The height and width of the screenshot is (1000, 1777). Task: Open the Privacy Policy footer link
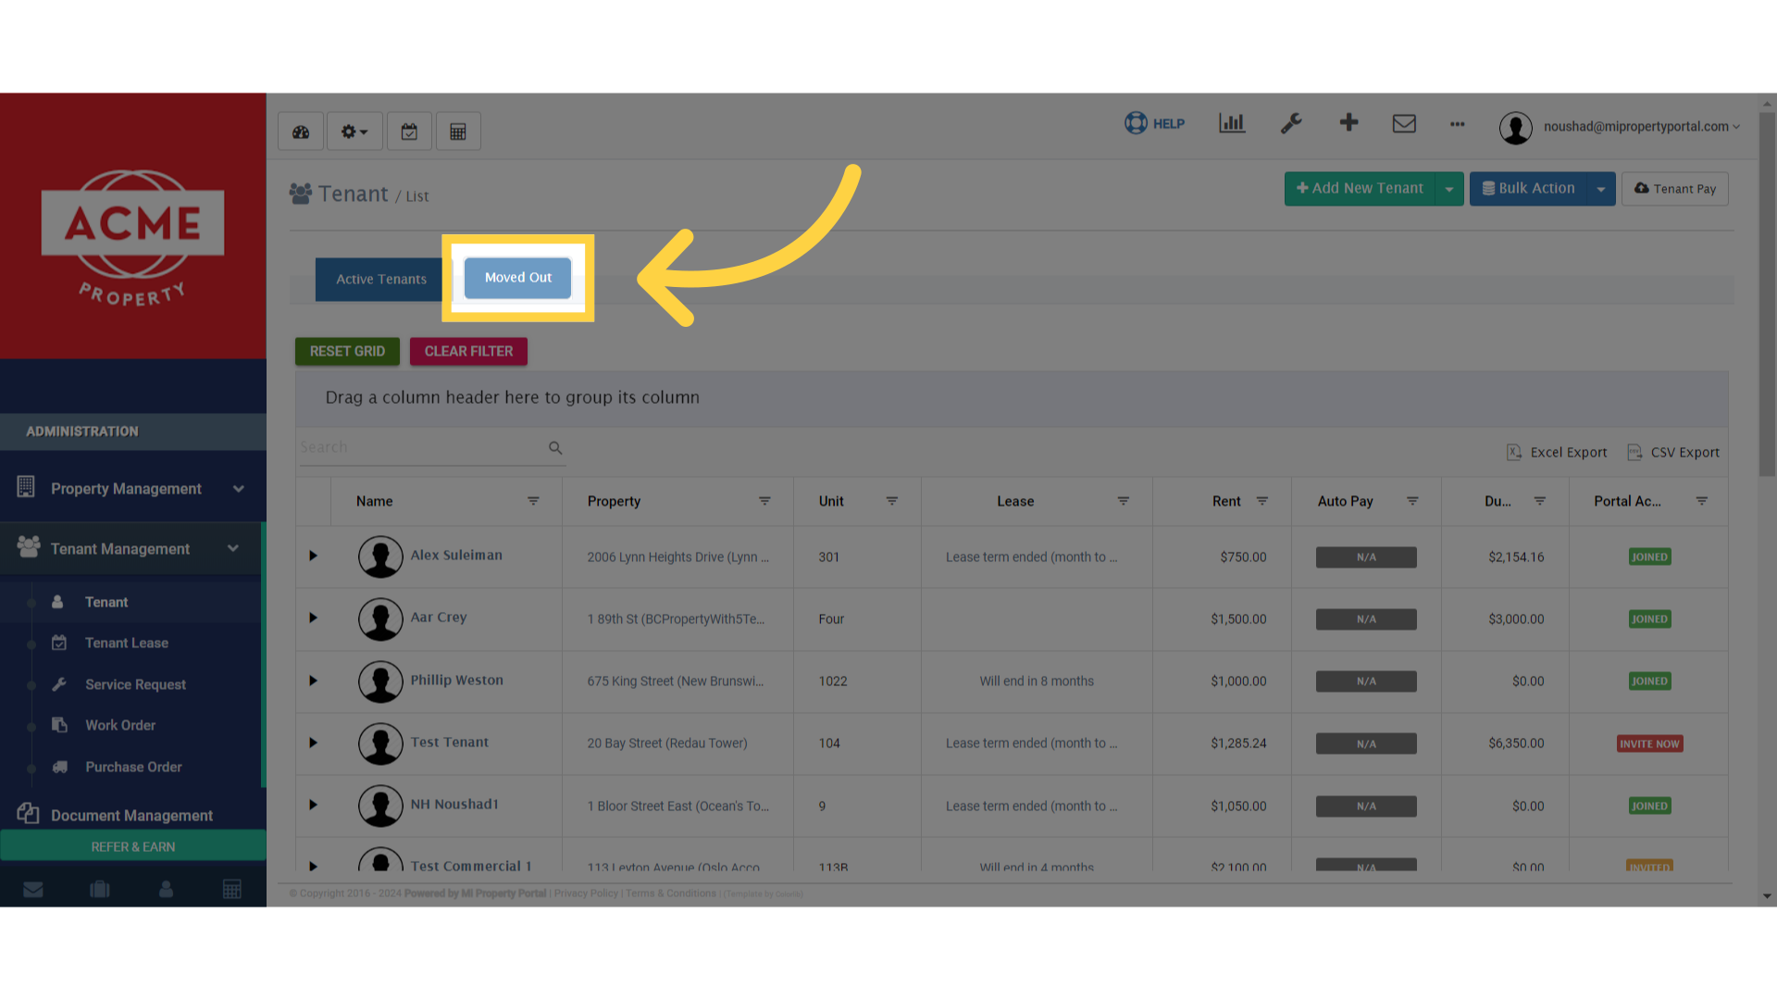point(586,894)
